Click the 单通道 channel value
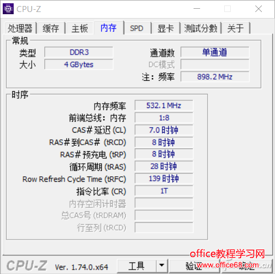This screenshot has height=274, width=275. pos(215,52)
